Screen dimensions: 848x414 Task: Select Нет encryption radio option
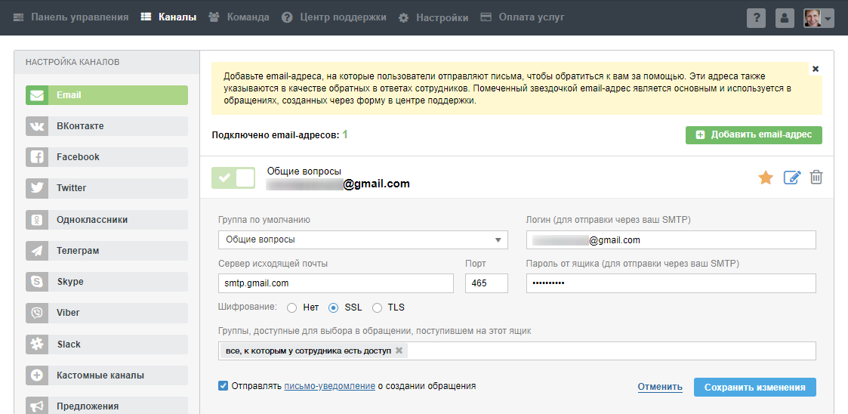(291, 307)
